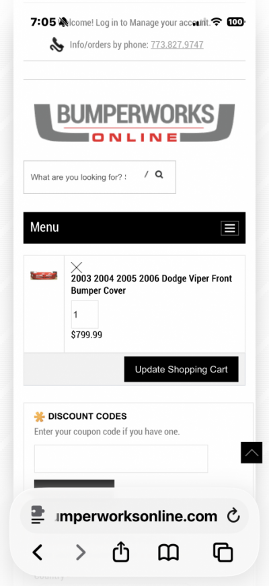Go back with Safari back arrow

37,552
